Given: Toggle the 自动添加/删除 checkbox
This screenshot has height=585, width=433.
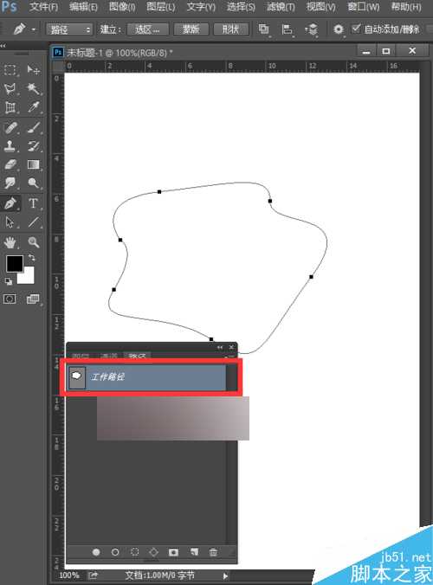Looking at the screenshot, I should [x=356, y=29].
